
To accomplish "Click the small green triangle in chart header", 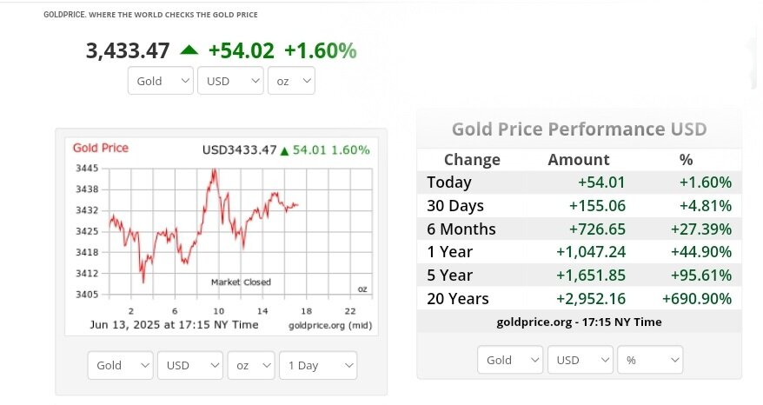I will pos(284,151).
